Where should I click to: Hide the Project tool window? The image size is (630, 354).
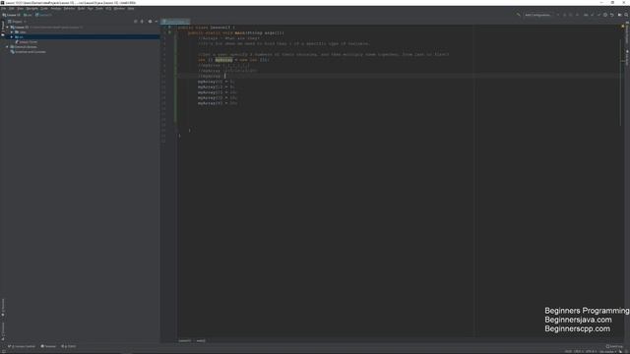[157, 22]
